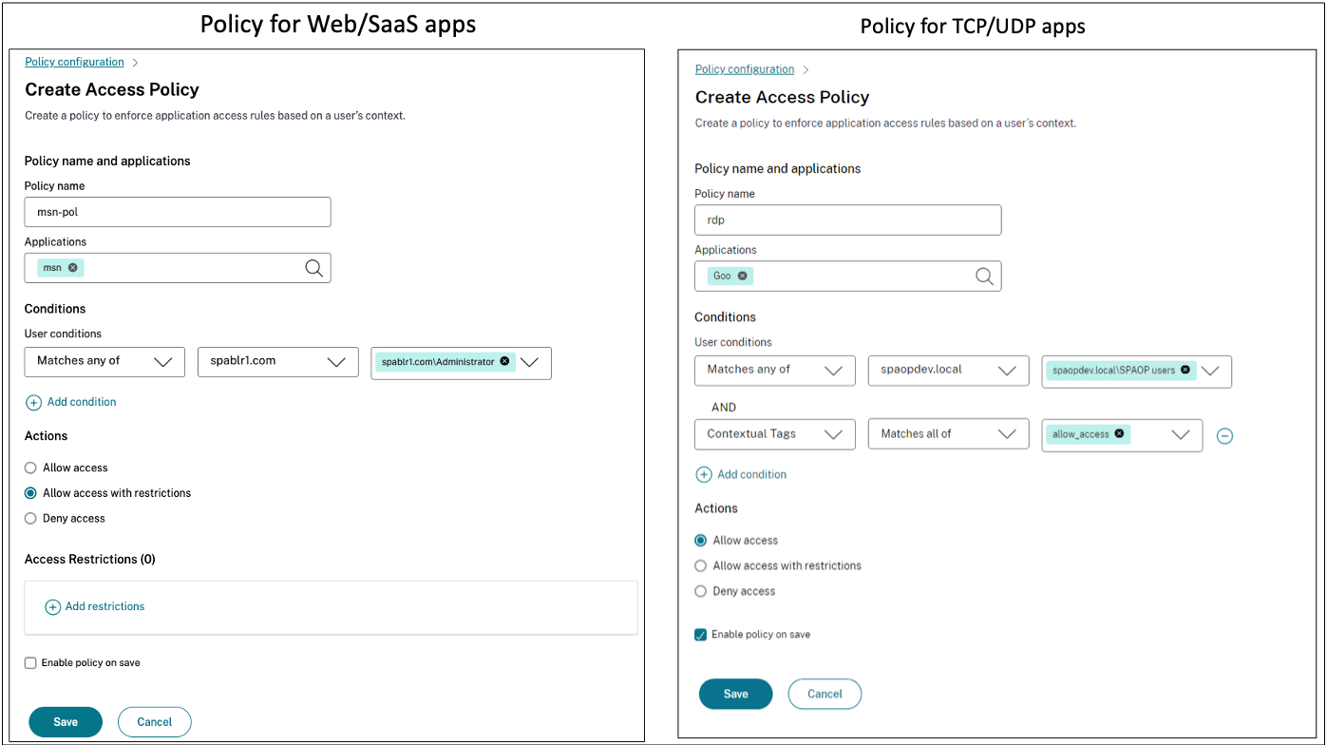Remove the spablr1.com\Administrator user tag

(504, 361)
